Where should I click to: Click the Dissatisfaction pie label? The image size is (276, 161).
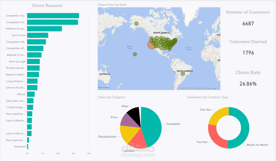[x=107, y=137]
